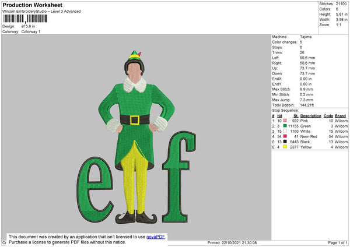Click the 'Stop Sequence:' heading
The height and width of the screenshot is (247, 350).
[x=285, y=111]
